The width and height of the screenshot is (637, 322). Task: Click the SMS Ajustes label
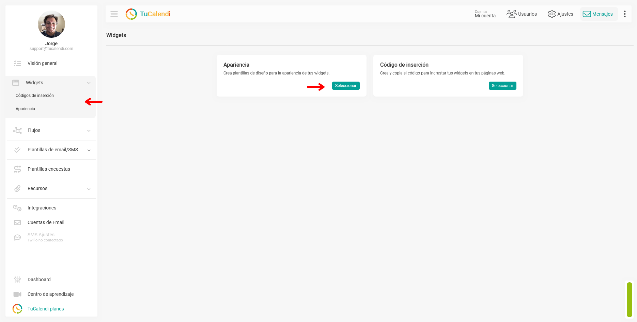point(41,235)
